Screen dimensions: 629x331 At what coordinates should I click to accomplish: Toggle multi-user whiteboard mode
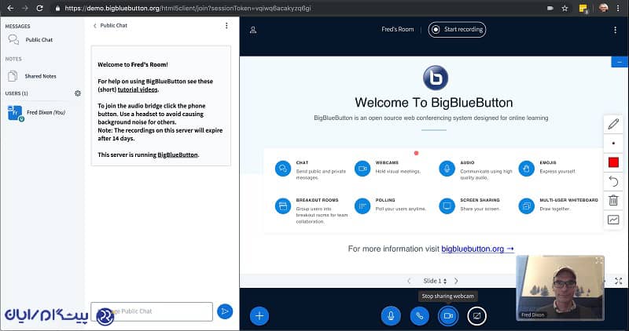pyautogui.click(x=613, y=220)
